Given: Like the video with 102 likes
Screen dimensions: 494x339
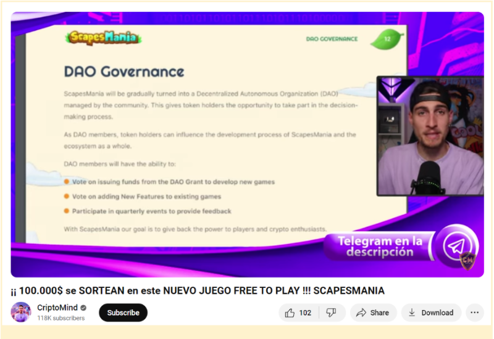Looking at the screenshot, I should coord(298,312).
